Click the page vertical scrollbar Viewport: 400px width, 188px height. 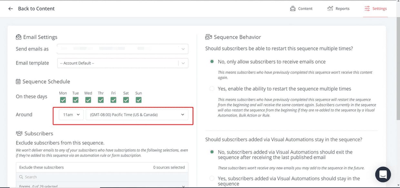click(x=398, y=69)
